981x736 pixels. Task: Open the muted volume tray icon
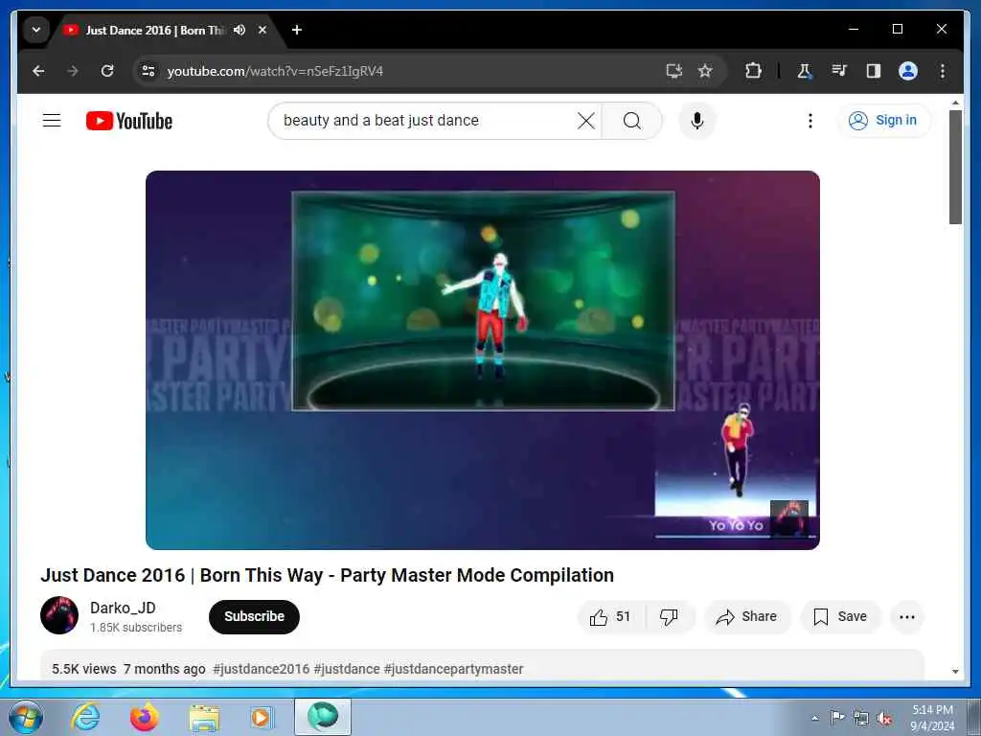point(884,719)
